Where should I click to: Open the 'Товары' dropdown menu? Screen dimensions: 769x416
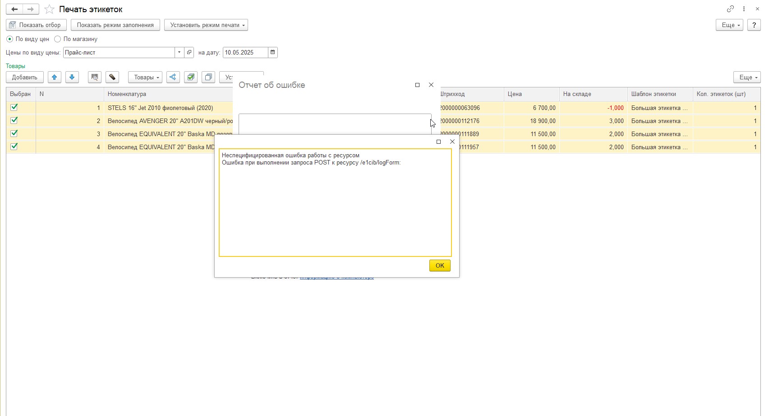point(145,77)
